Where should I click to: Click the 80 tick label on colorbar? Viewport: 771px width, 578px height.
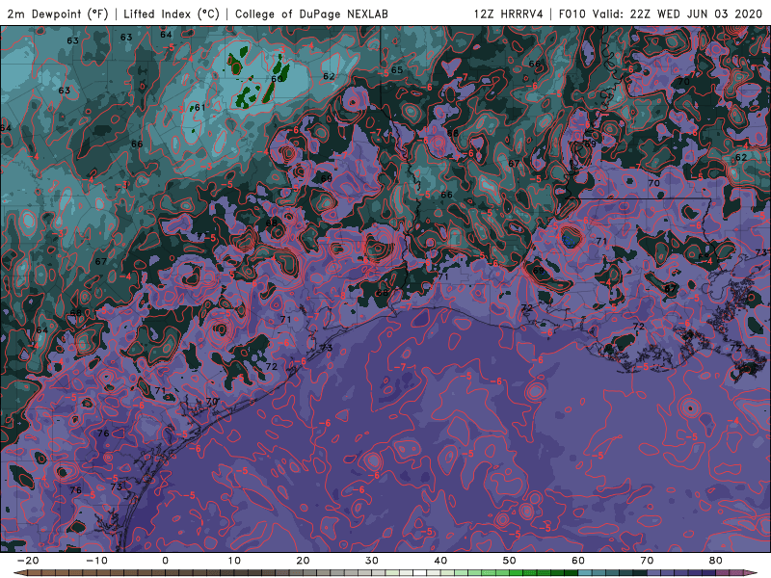point(716,561)
